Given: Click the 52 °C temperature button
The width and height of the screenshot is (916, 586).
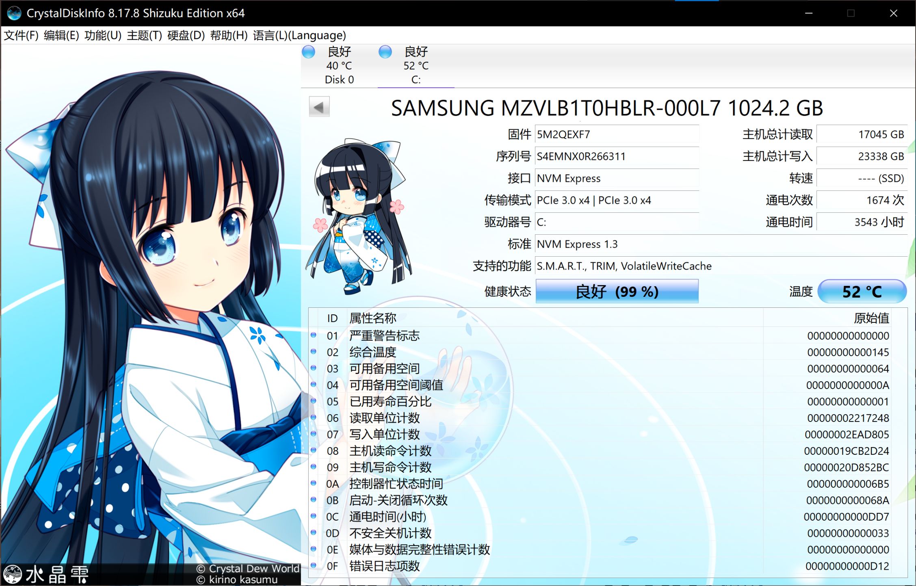Looking at the screenshot, I should pyautogui.click(x=862, y=291).
